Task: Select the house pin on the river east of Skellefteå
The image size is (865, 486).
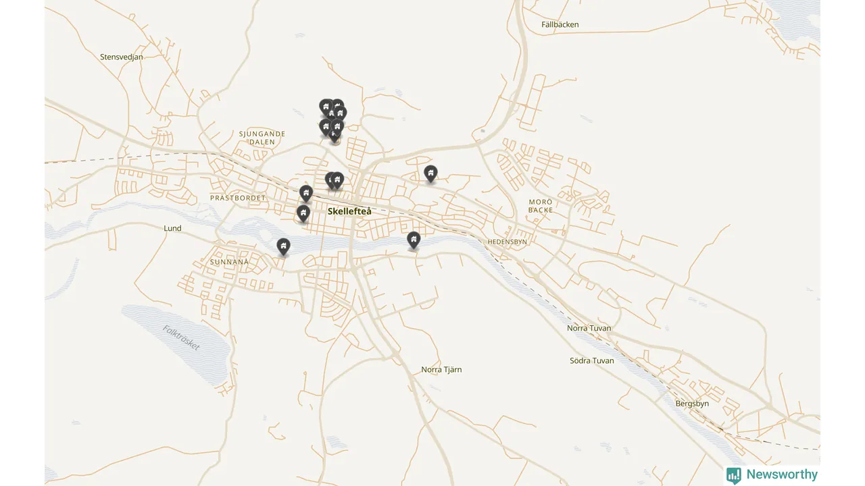Action: [x=414, y=240]
